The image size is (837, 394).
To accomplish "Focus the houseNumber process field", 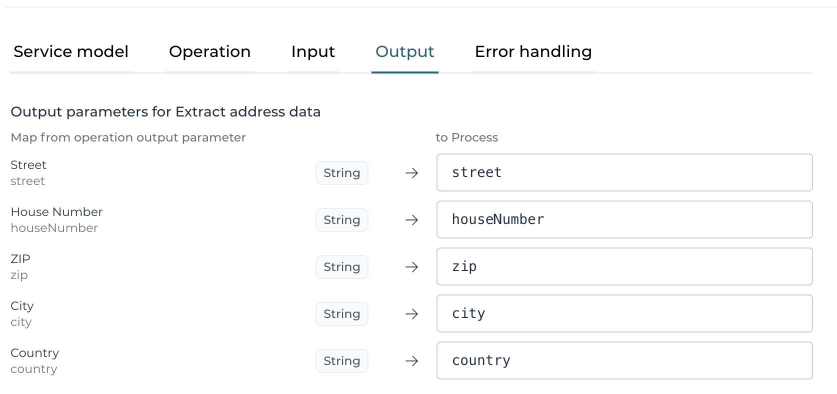I will [624, 219].
